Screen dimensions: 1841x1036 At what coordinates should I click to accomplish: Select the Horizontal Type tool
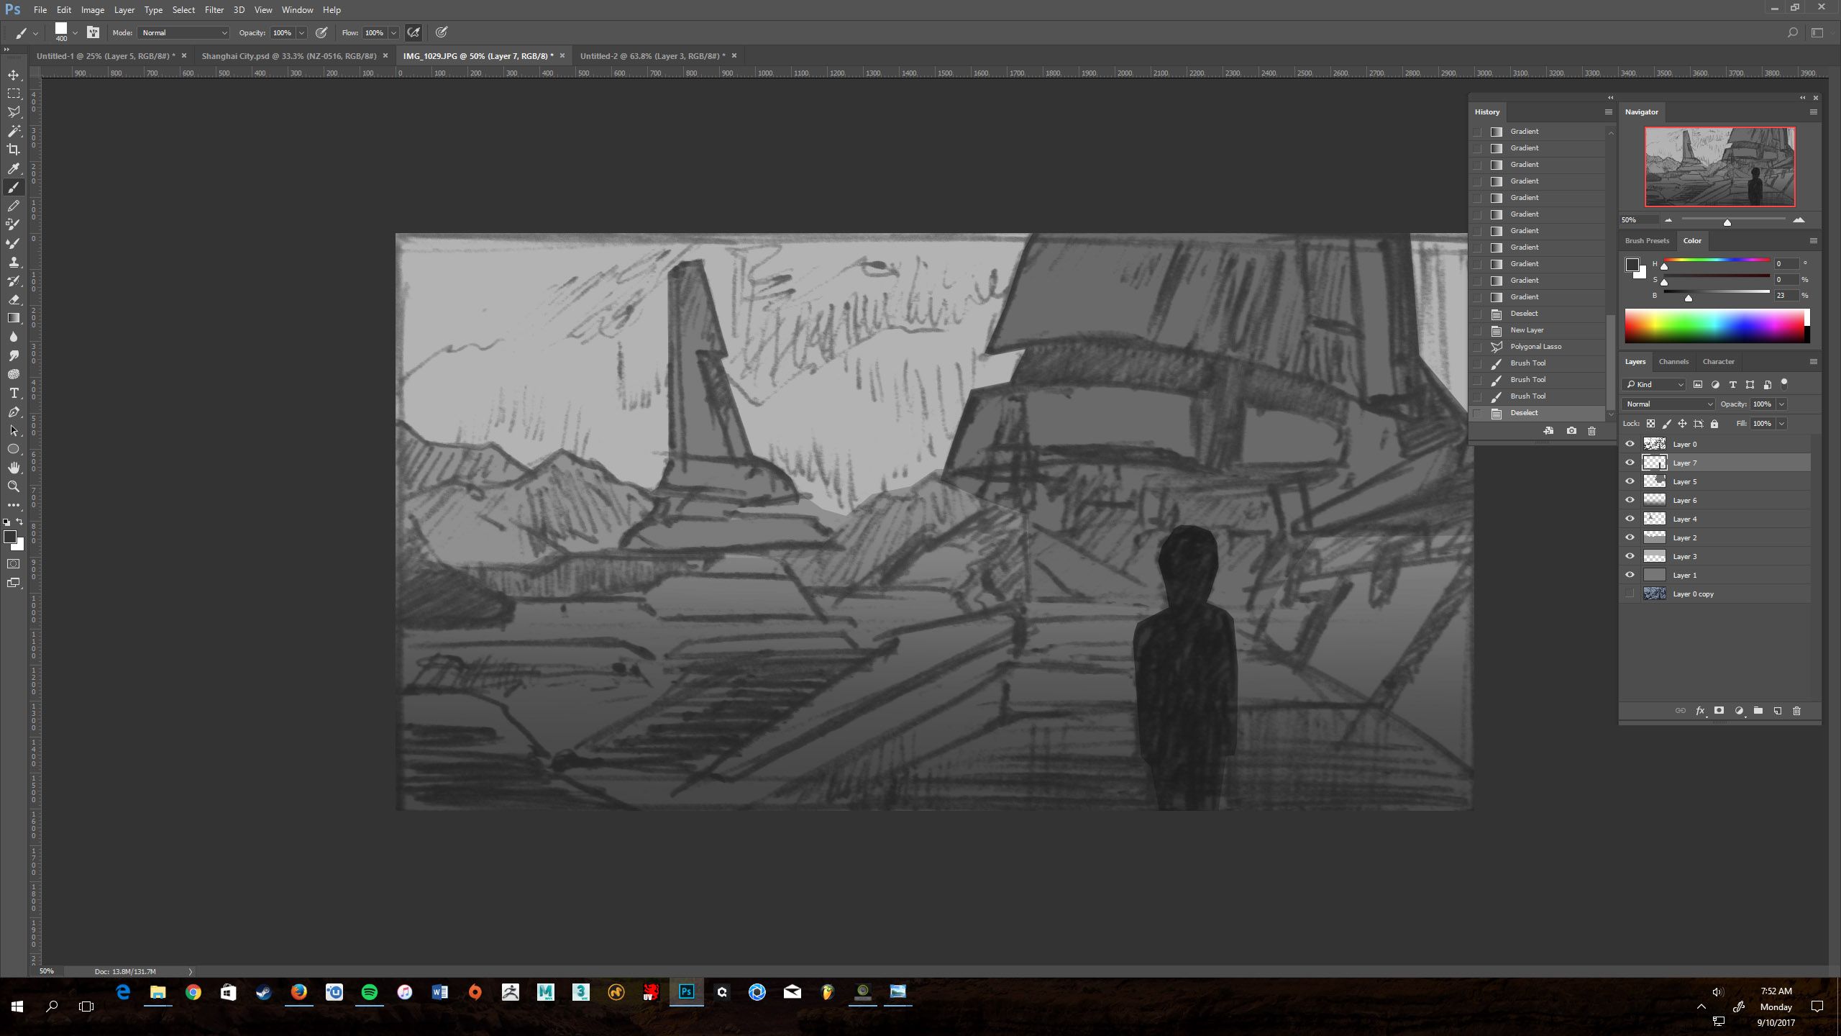pos(14,393)
